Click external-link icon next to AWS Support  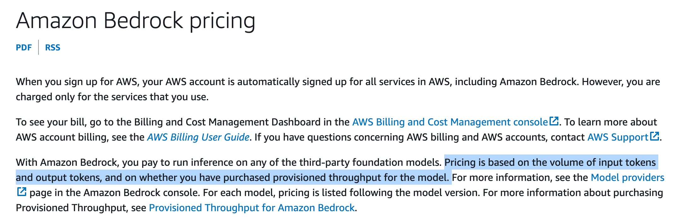[655, 136]
